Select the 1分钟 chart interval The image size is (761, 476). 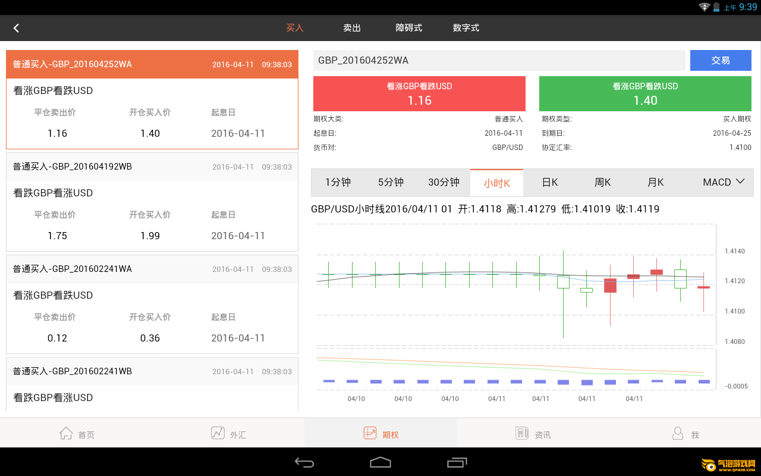(338, 182)
